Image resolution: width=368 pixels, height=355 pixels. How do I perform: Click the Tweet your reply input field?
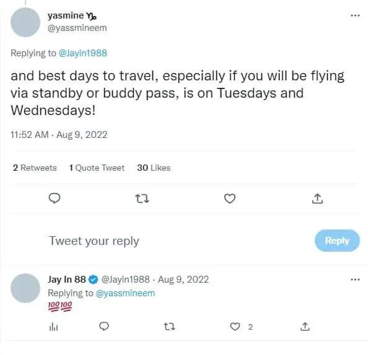pyautogui.click(x=178, y=241)
